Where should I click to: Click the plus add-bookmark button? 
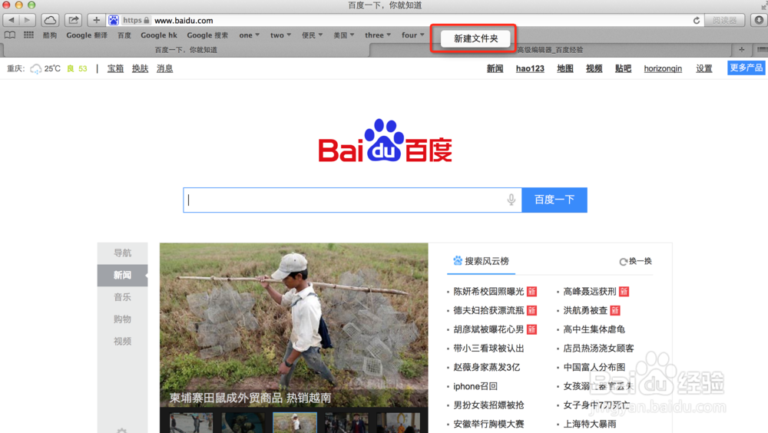[97, 20]
